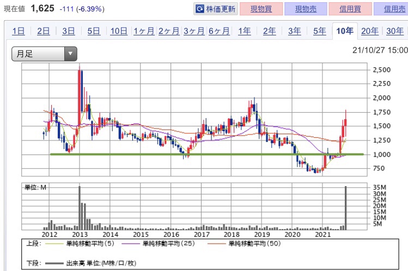Switch to the 1ヶ月 chart tab
Viewport: 408px width, 271px height.
point(144,31)
